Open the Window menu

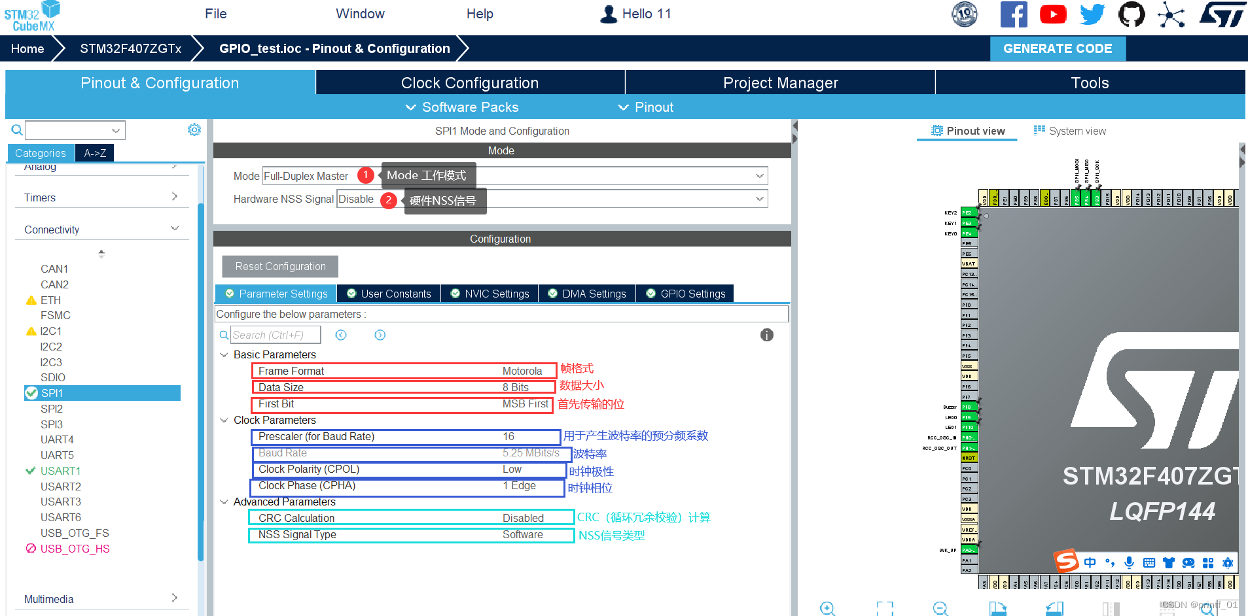click(361, 14)
